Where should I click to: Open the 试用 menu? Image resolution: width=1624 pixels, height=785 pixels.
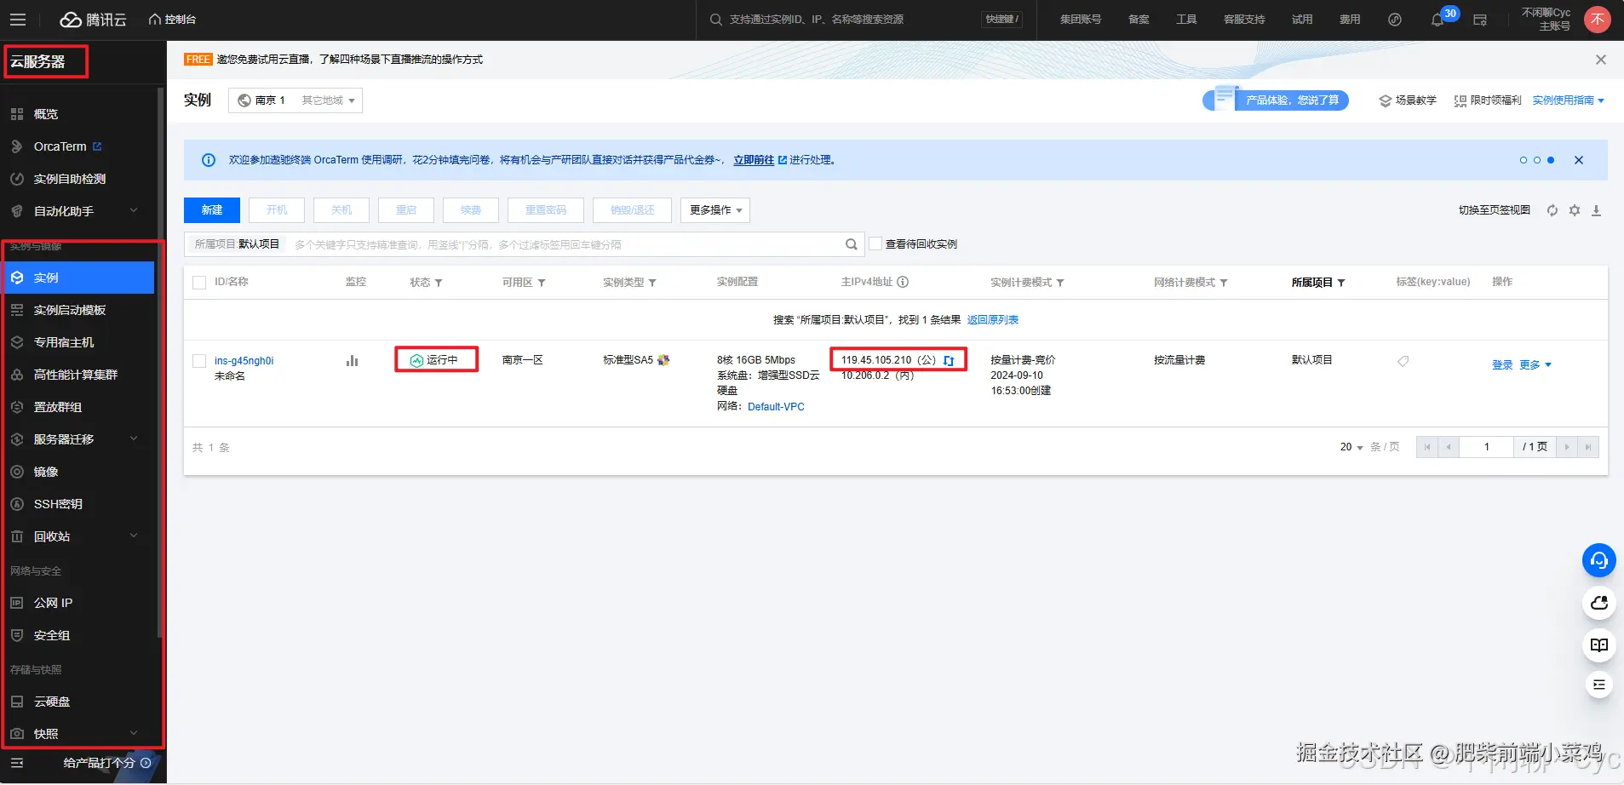click(1302, 20)
